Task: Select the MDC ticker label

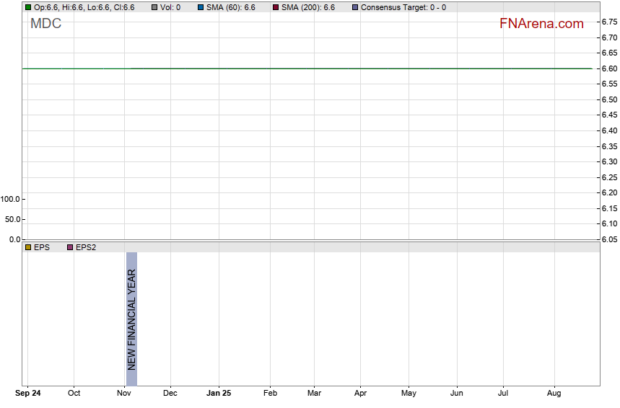Action: click(x=45, y=24)
